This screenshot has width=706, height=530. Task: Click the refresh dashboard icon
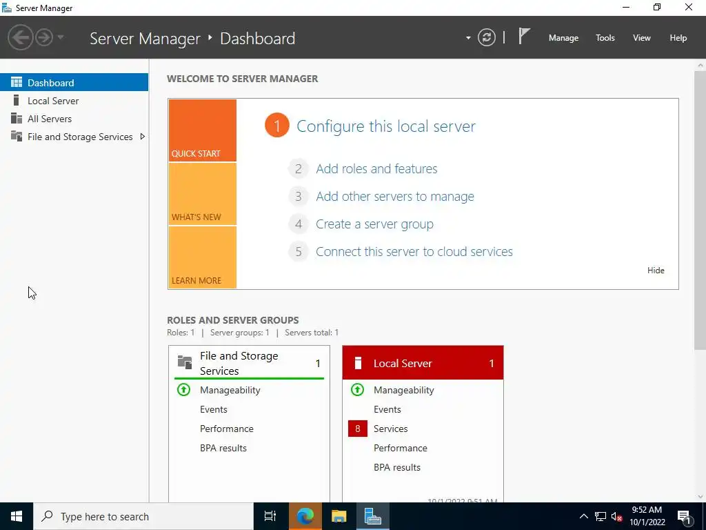point(486,37)
